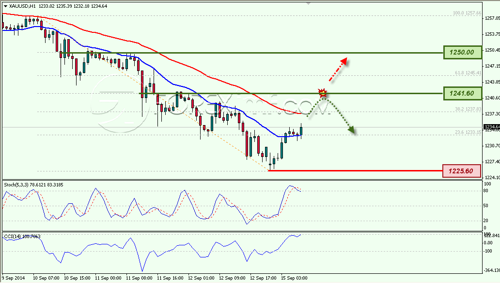Click CCI scale value -364.138
The image size is (500, 283).
pos(492,270)
